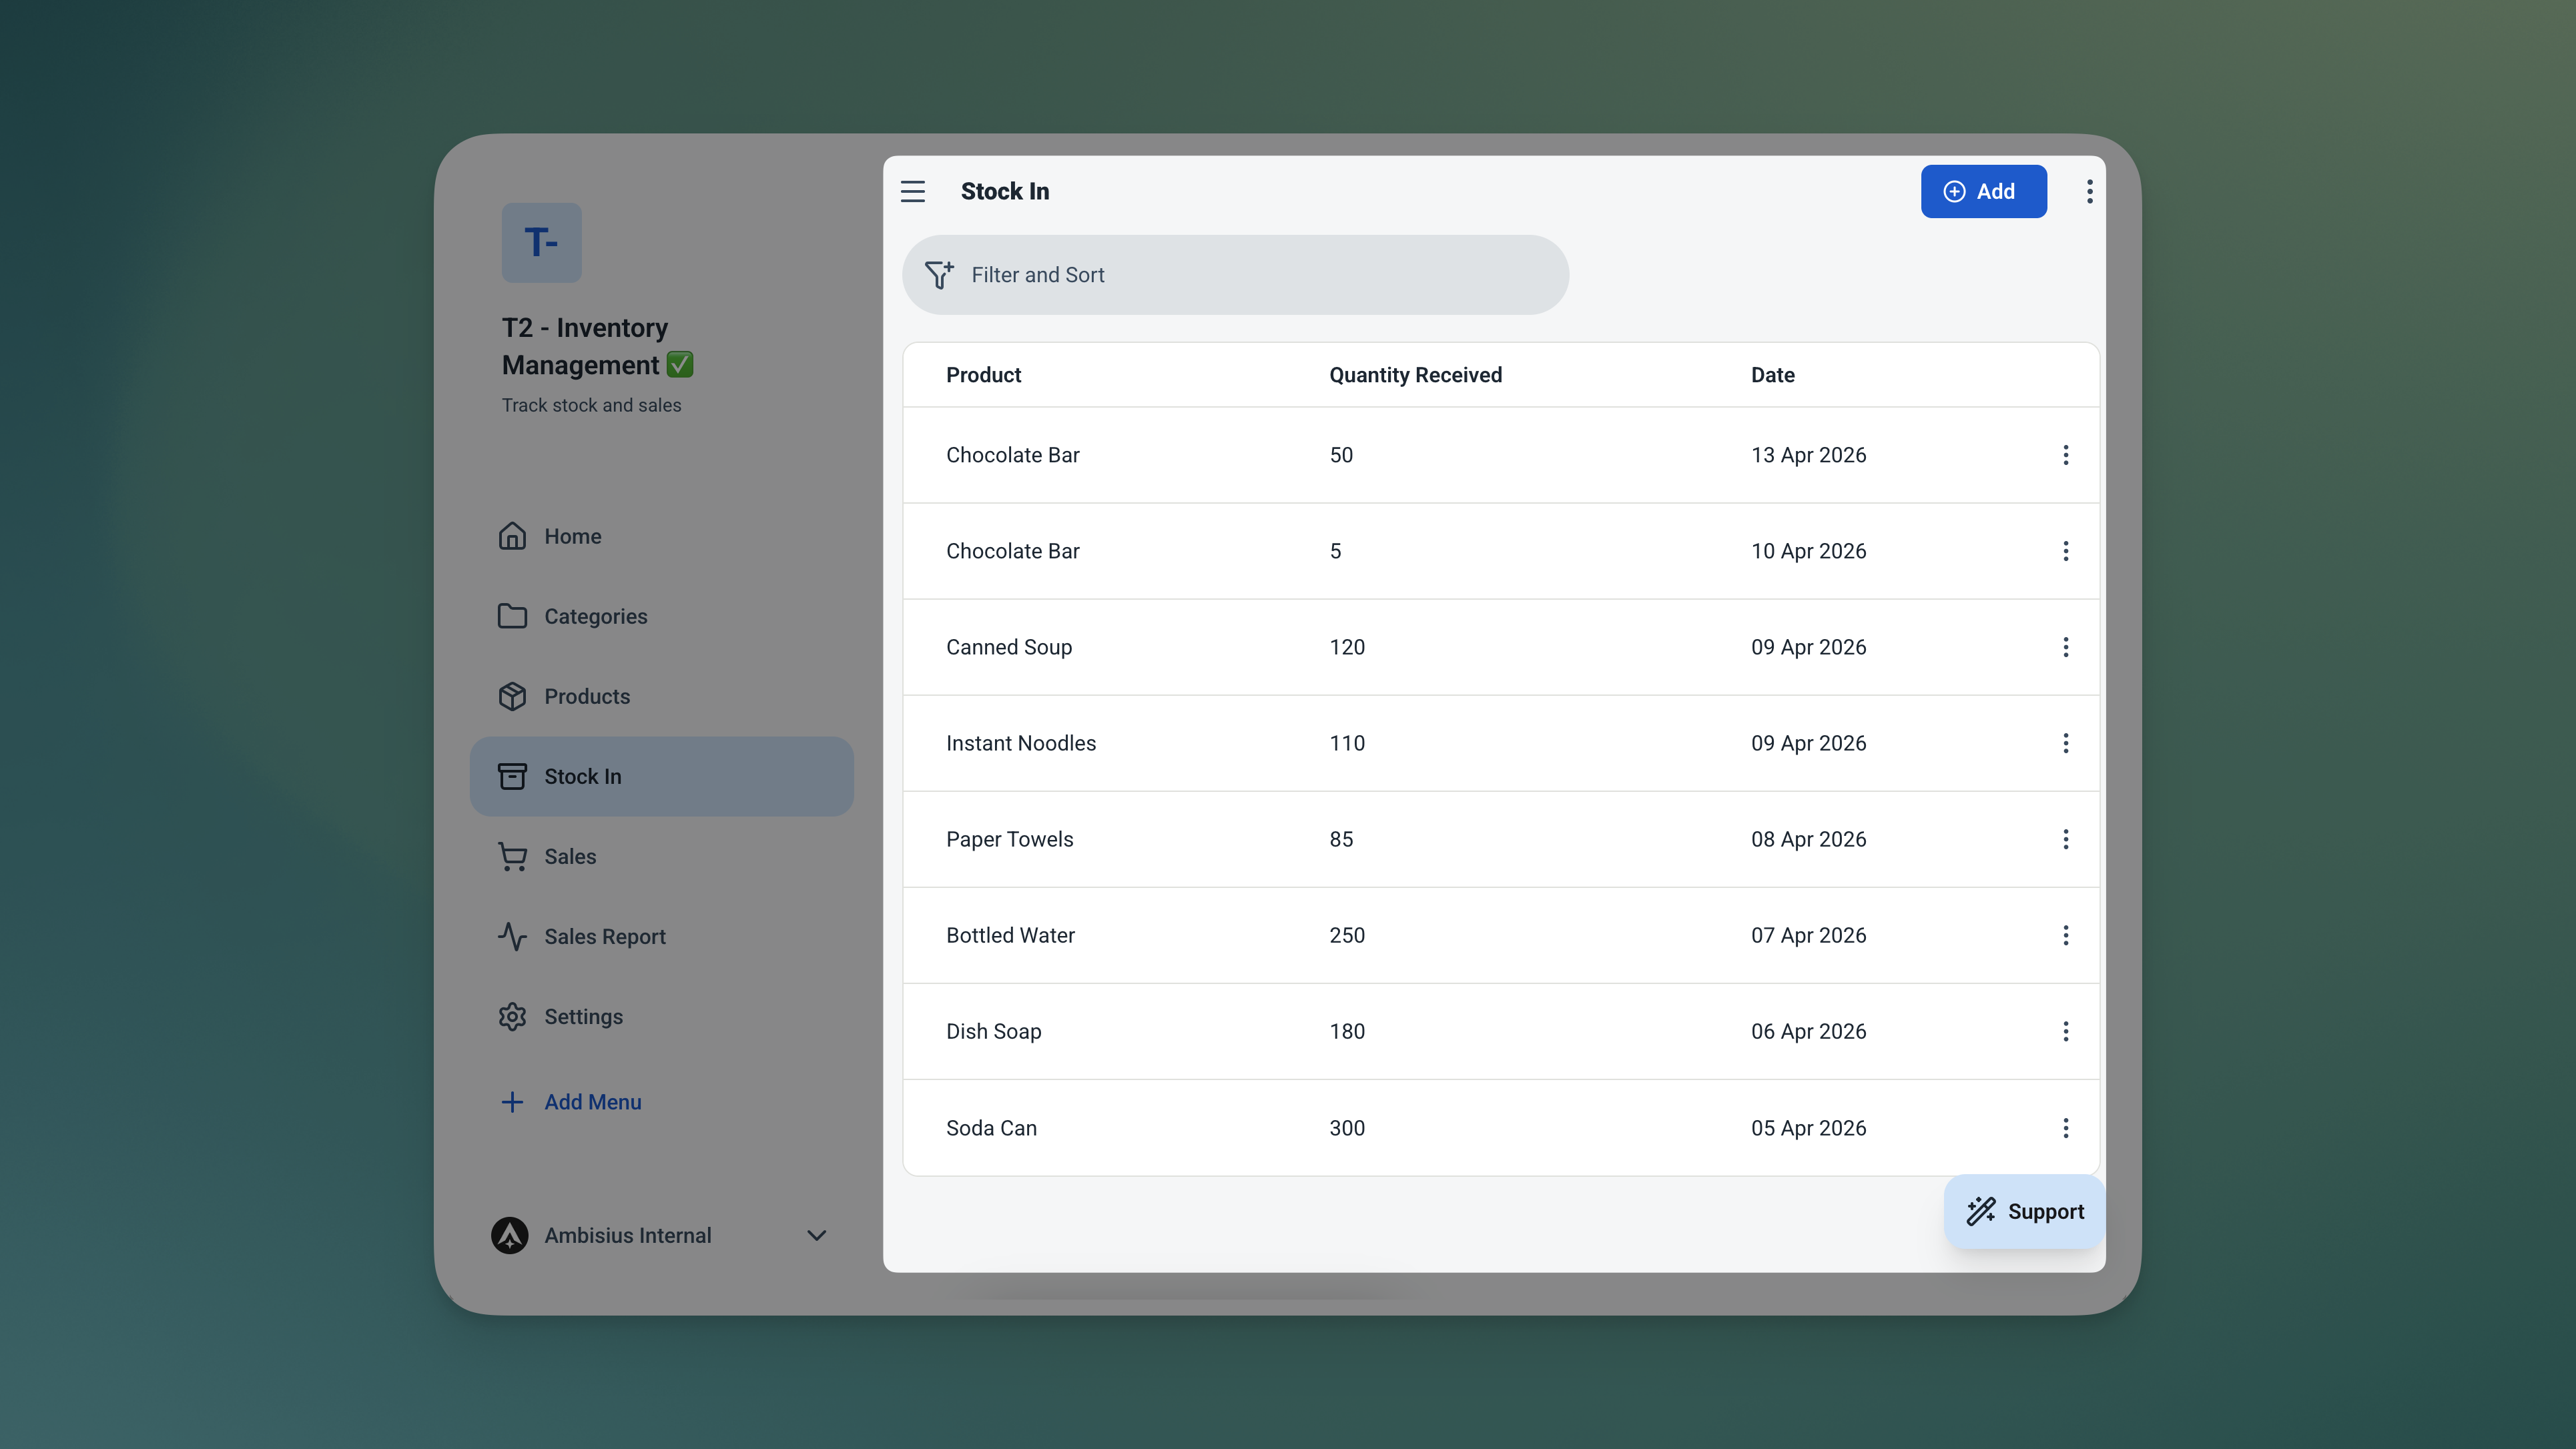This screenshot has width=2576, height=1449.
Task: Click the blue Add button
Action: pyautogui.click(x=1982, y=191)
